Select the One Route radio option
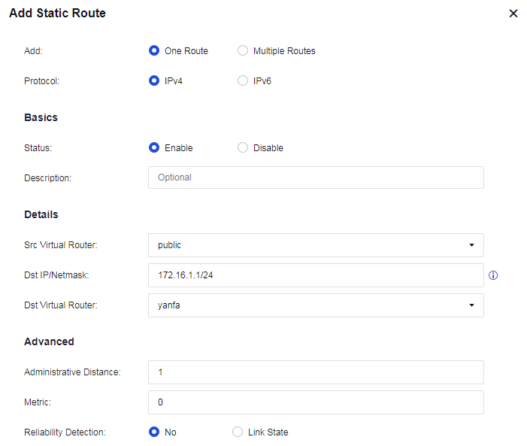 coord(154,51)
